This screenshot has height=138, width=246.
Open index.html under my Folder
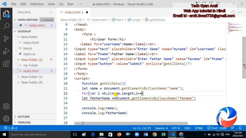click(x=35, y=71)
